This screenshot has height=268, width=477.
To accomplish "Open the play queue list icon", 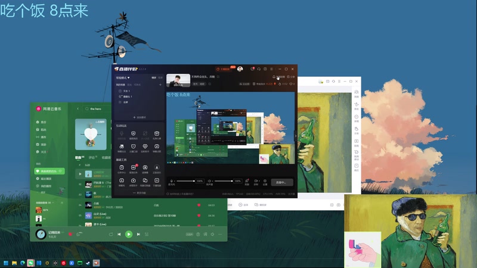I will [x=147, y=234].
